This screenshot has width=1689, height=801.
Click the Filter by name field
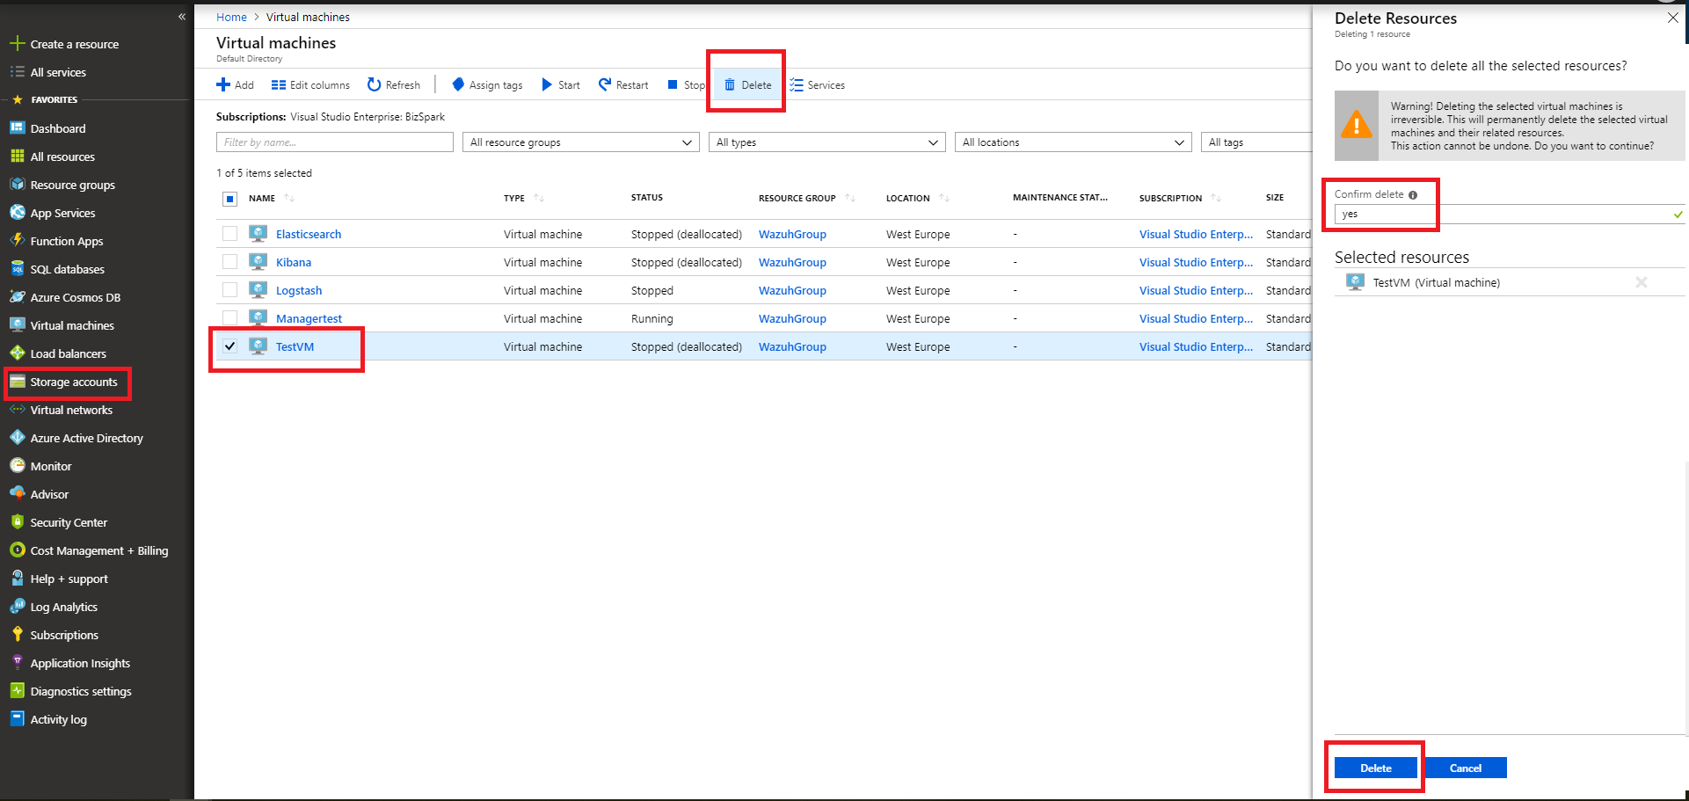point(335,142)
